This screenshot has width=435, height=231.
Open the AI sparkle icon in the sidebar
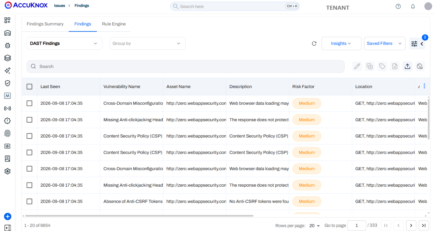pos(7,71)
